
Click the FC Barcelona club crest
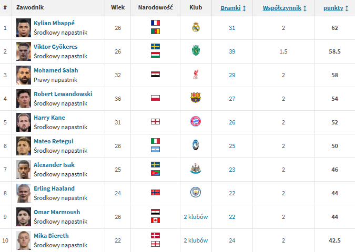196,98
